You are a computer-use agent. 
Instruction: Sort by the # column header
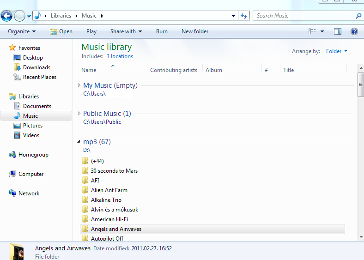point(271,70)
